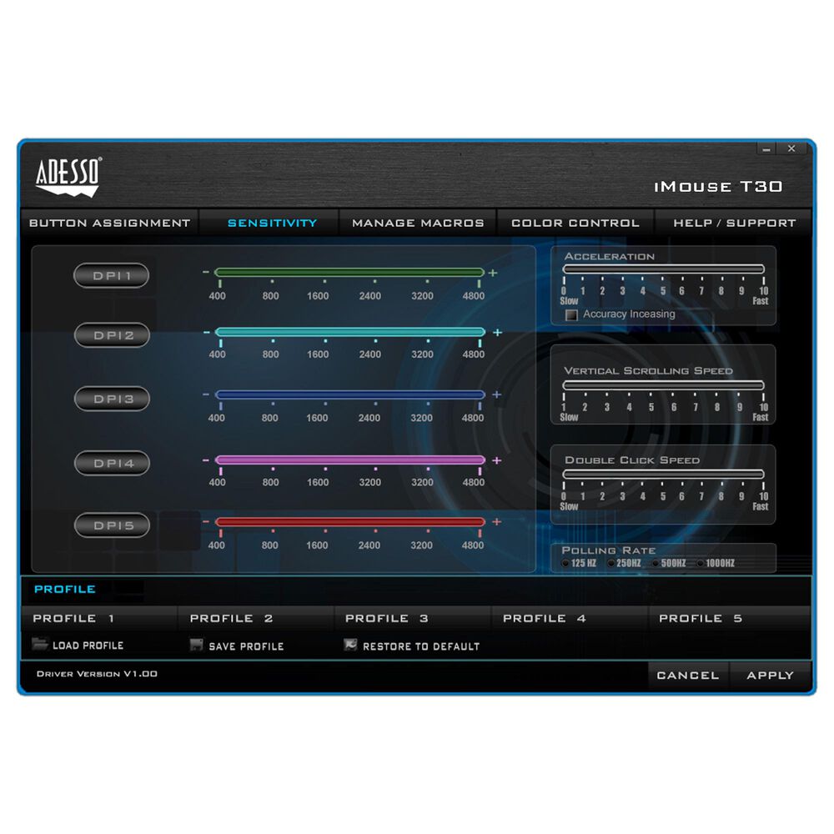Screen dimensions: 834x834
Task: Enable the Accuracy Inceasing checkbox
Action: point(571,315)
